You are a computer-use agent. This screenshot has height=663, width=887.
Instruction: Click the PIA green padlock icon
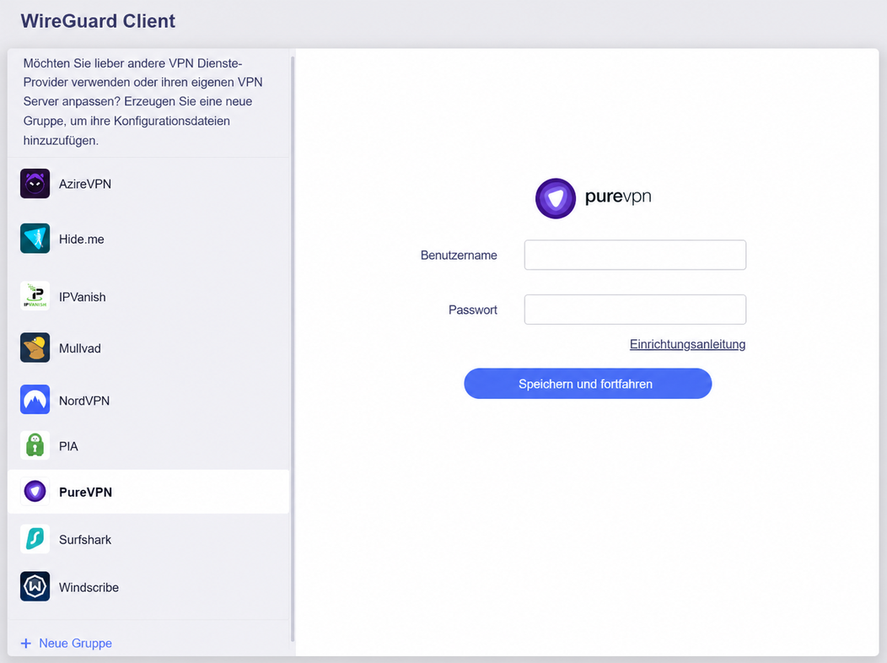[35, 445]
